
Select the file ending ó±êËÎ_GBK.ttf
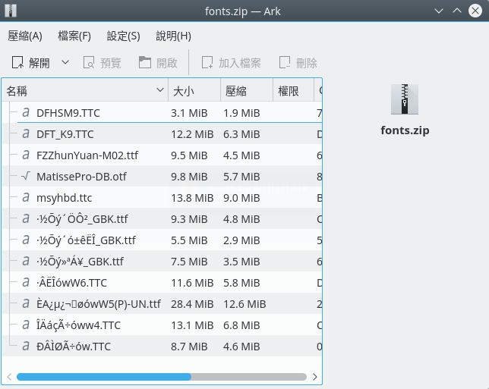coord(86,240)
